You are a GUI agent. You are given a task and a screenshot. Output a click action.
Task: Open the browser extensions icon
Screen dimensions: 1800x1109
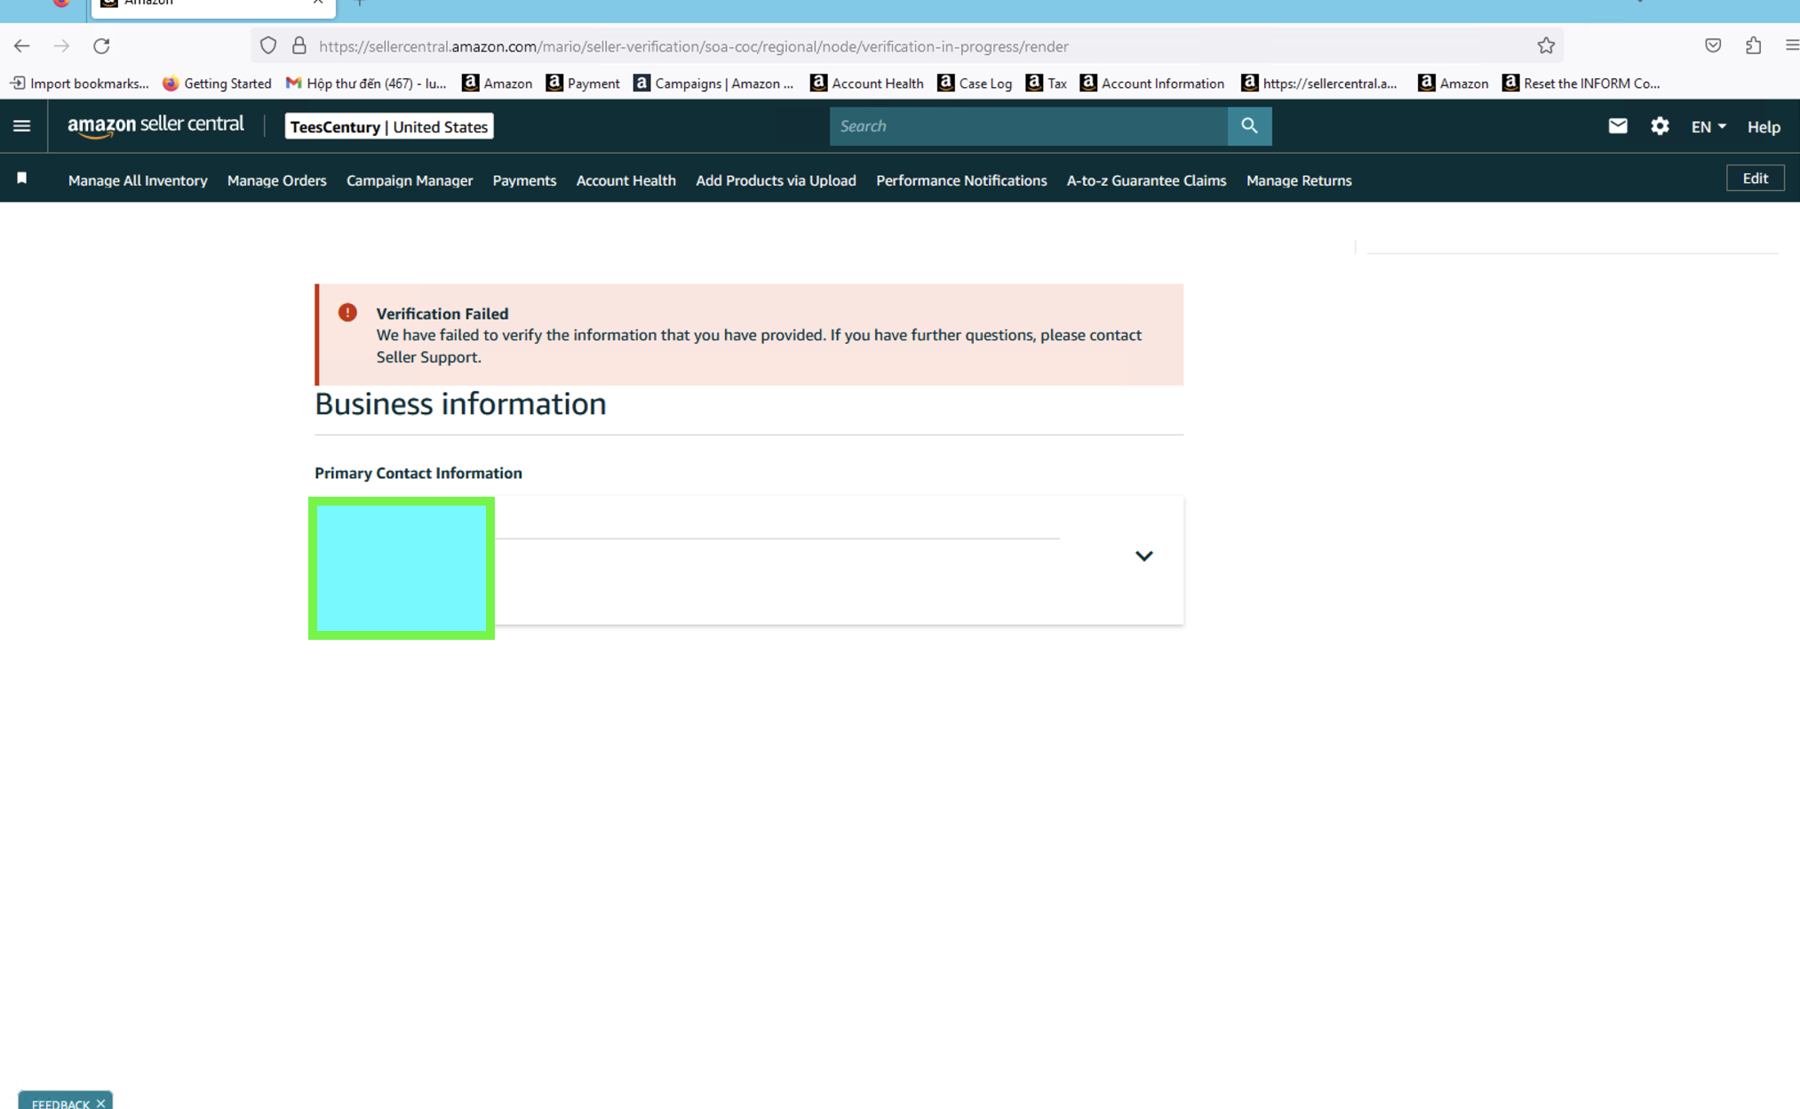click(x=1753, y=46)
